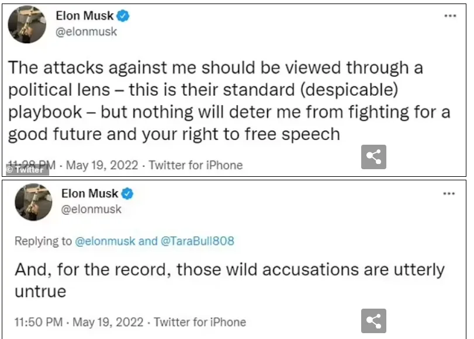This screenshot has width=474, height=339.
Task: Click the share icon on the bottom tweet
Action: click(x=373, y=320)
